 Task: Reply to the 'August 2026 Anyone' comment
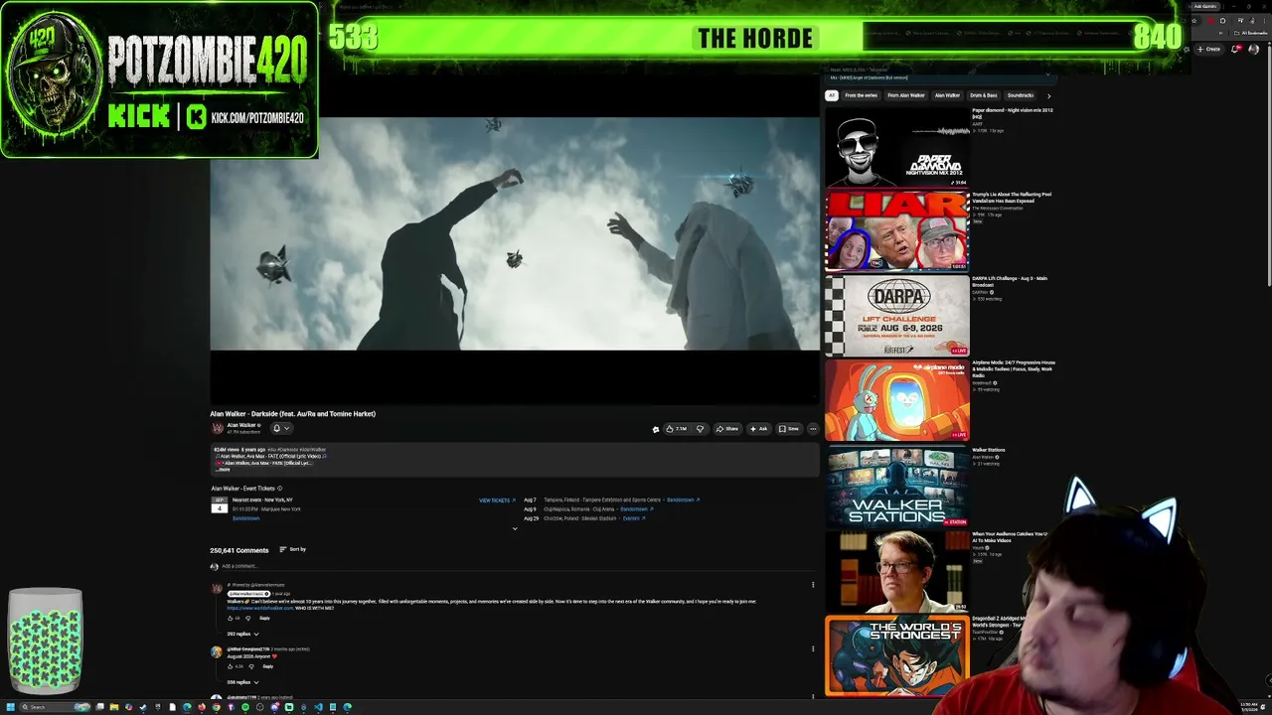pyautogui.click(x=267, y=666)
